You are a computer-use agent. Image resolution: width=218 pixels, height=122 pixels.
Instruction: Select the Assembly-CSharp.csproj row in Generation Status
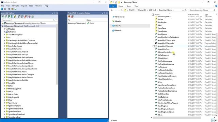click(77, 23)
